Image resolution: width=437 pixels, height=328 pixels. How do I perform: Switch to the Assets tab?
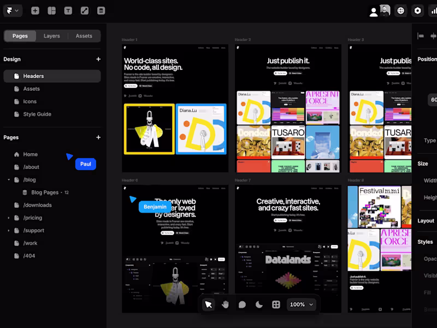click(x=84, y=36)
